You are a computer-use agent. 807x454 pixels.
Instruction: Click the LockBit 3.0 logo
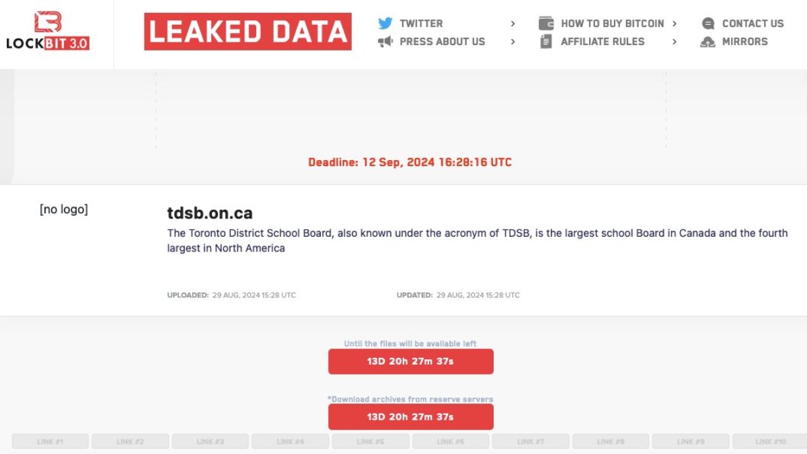pyautogui.click(x=48, y=31)
